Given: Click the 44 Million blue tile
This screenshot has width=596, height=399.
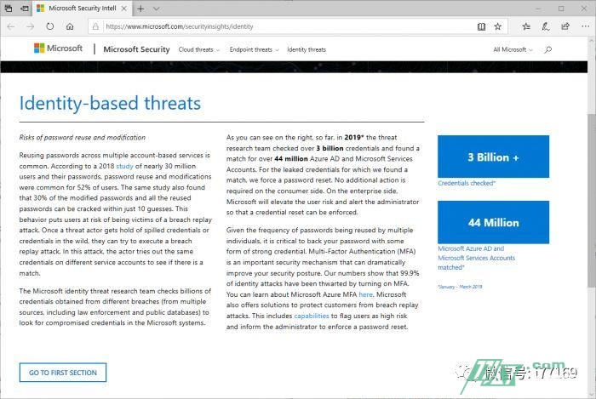Looking at the screenshot, I should pyautogui.click(x=493, y=222).
